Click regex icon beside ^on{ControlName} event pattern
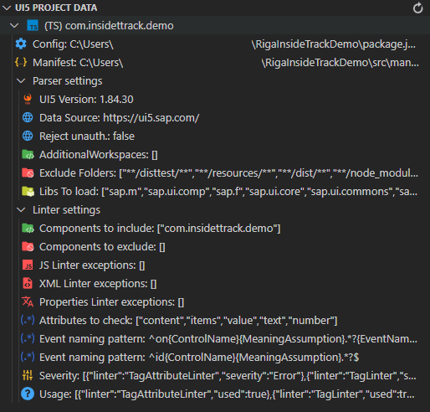Image resolution: width=430 pixels, height=412 pixels. [28, 339]
